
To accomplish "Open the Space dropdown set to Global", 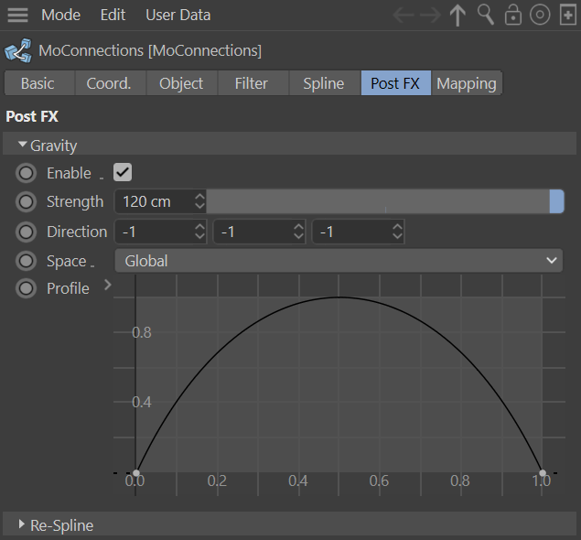I will point(339,261).
